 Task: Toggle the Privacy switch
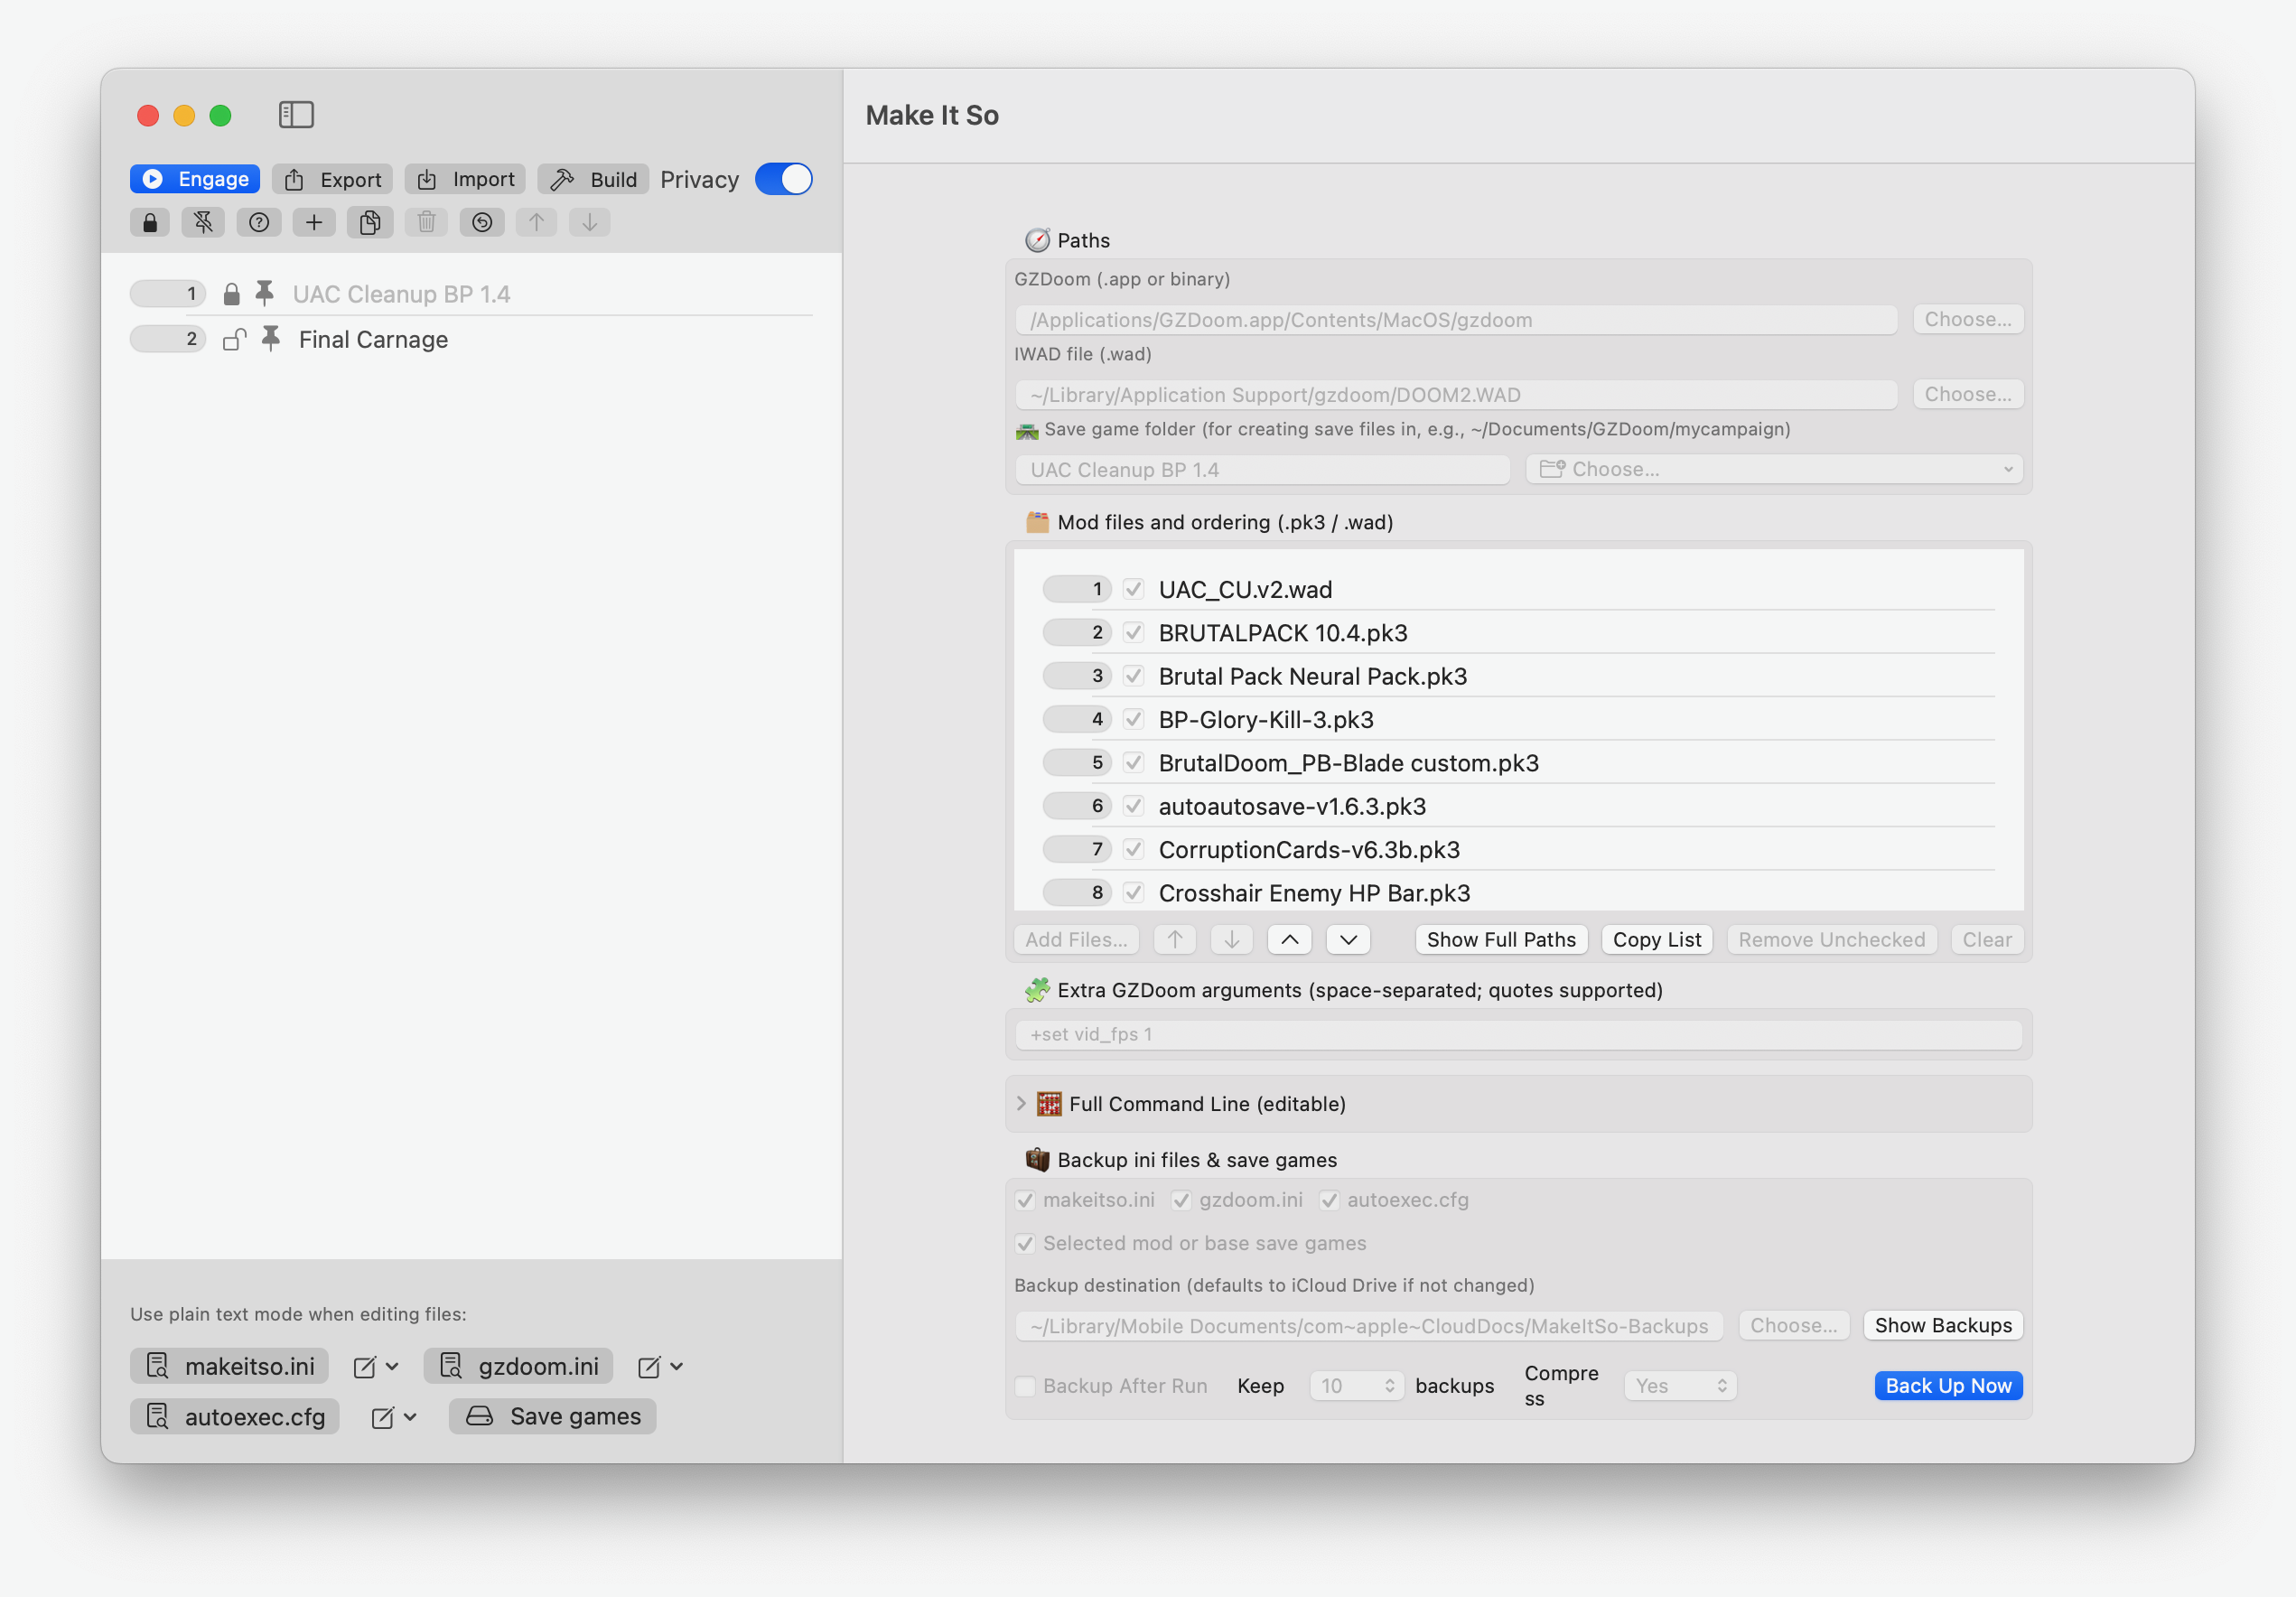point(784,179)
